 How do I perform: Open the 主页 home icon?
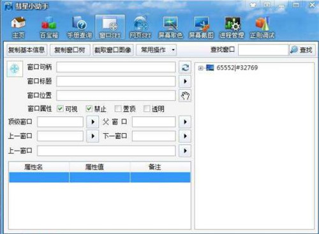[x=19, y=27]
